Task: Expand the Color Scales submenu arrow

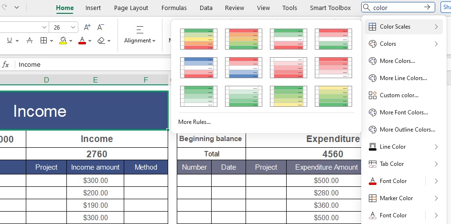Action: point(436,27)
